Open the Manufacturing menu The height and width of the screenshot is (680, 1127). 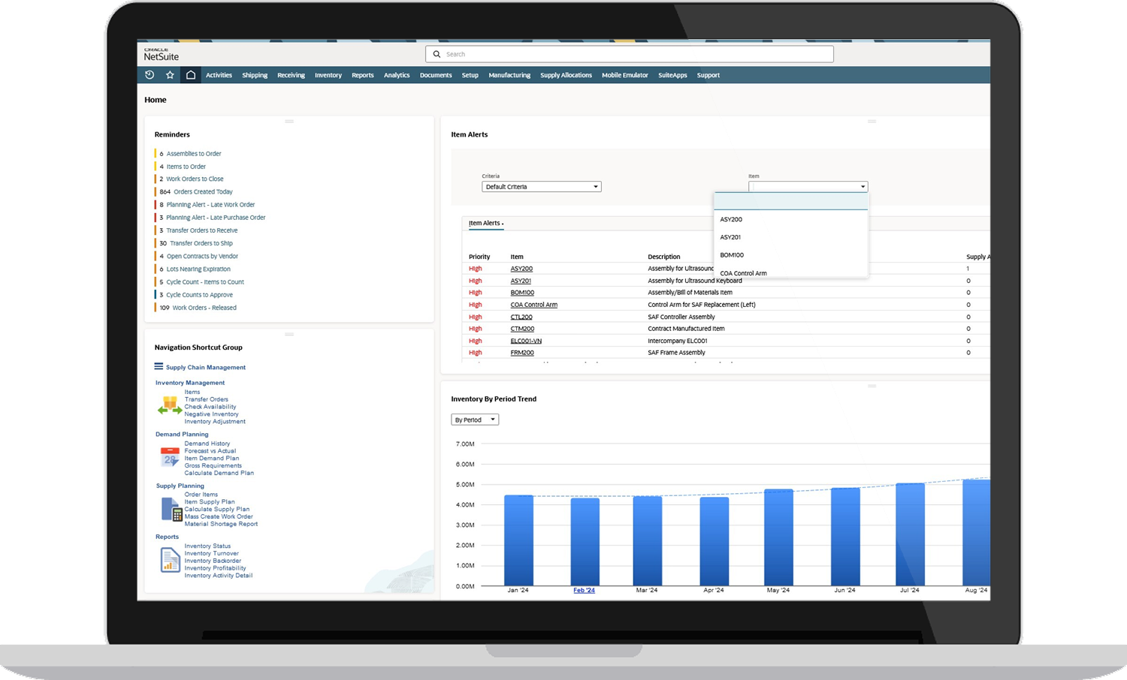click(x=509, y=75)
